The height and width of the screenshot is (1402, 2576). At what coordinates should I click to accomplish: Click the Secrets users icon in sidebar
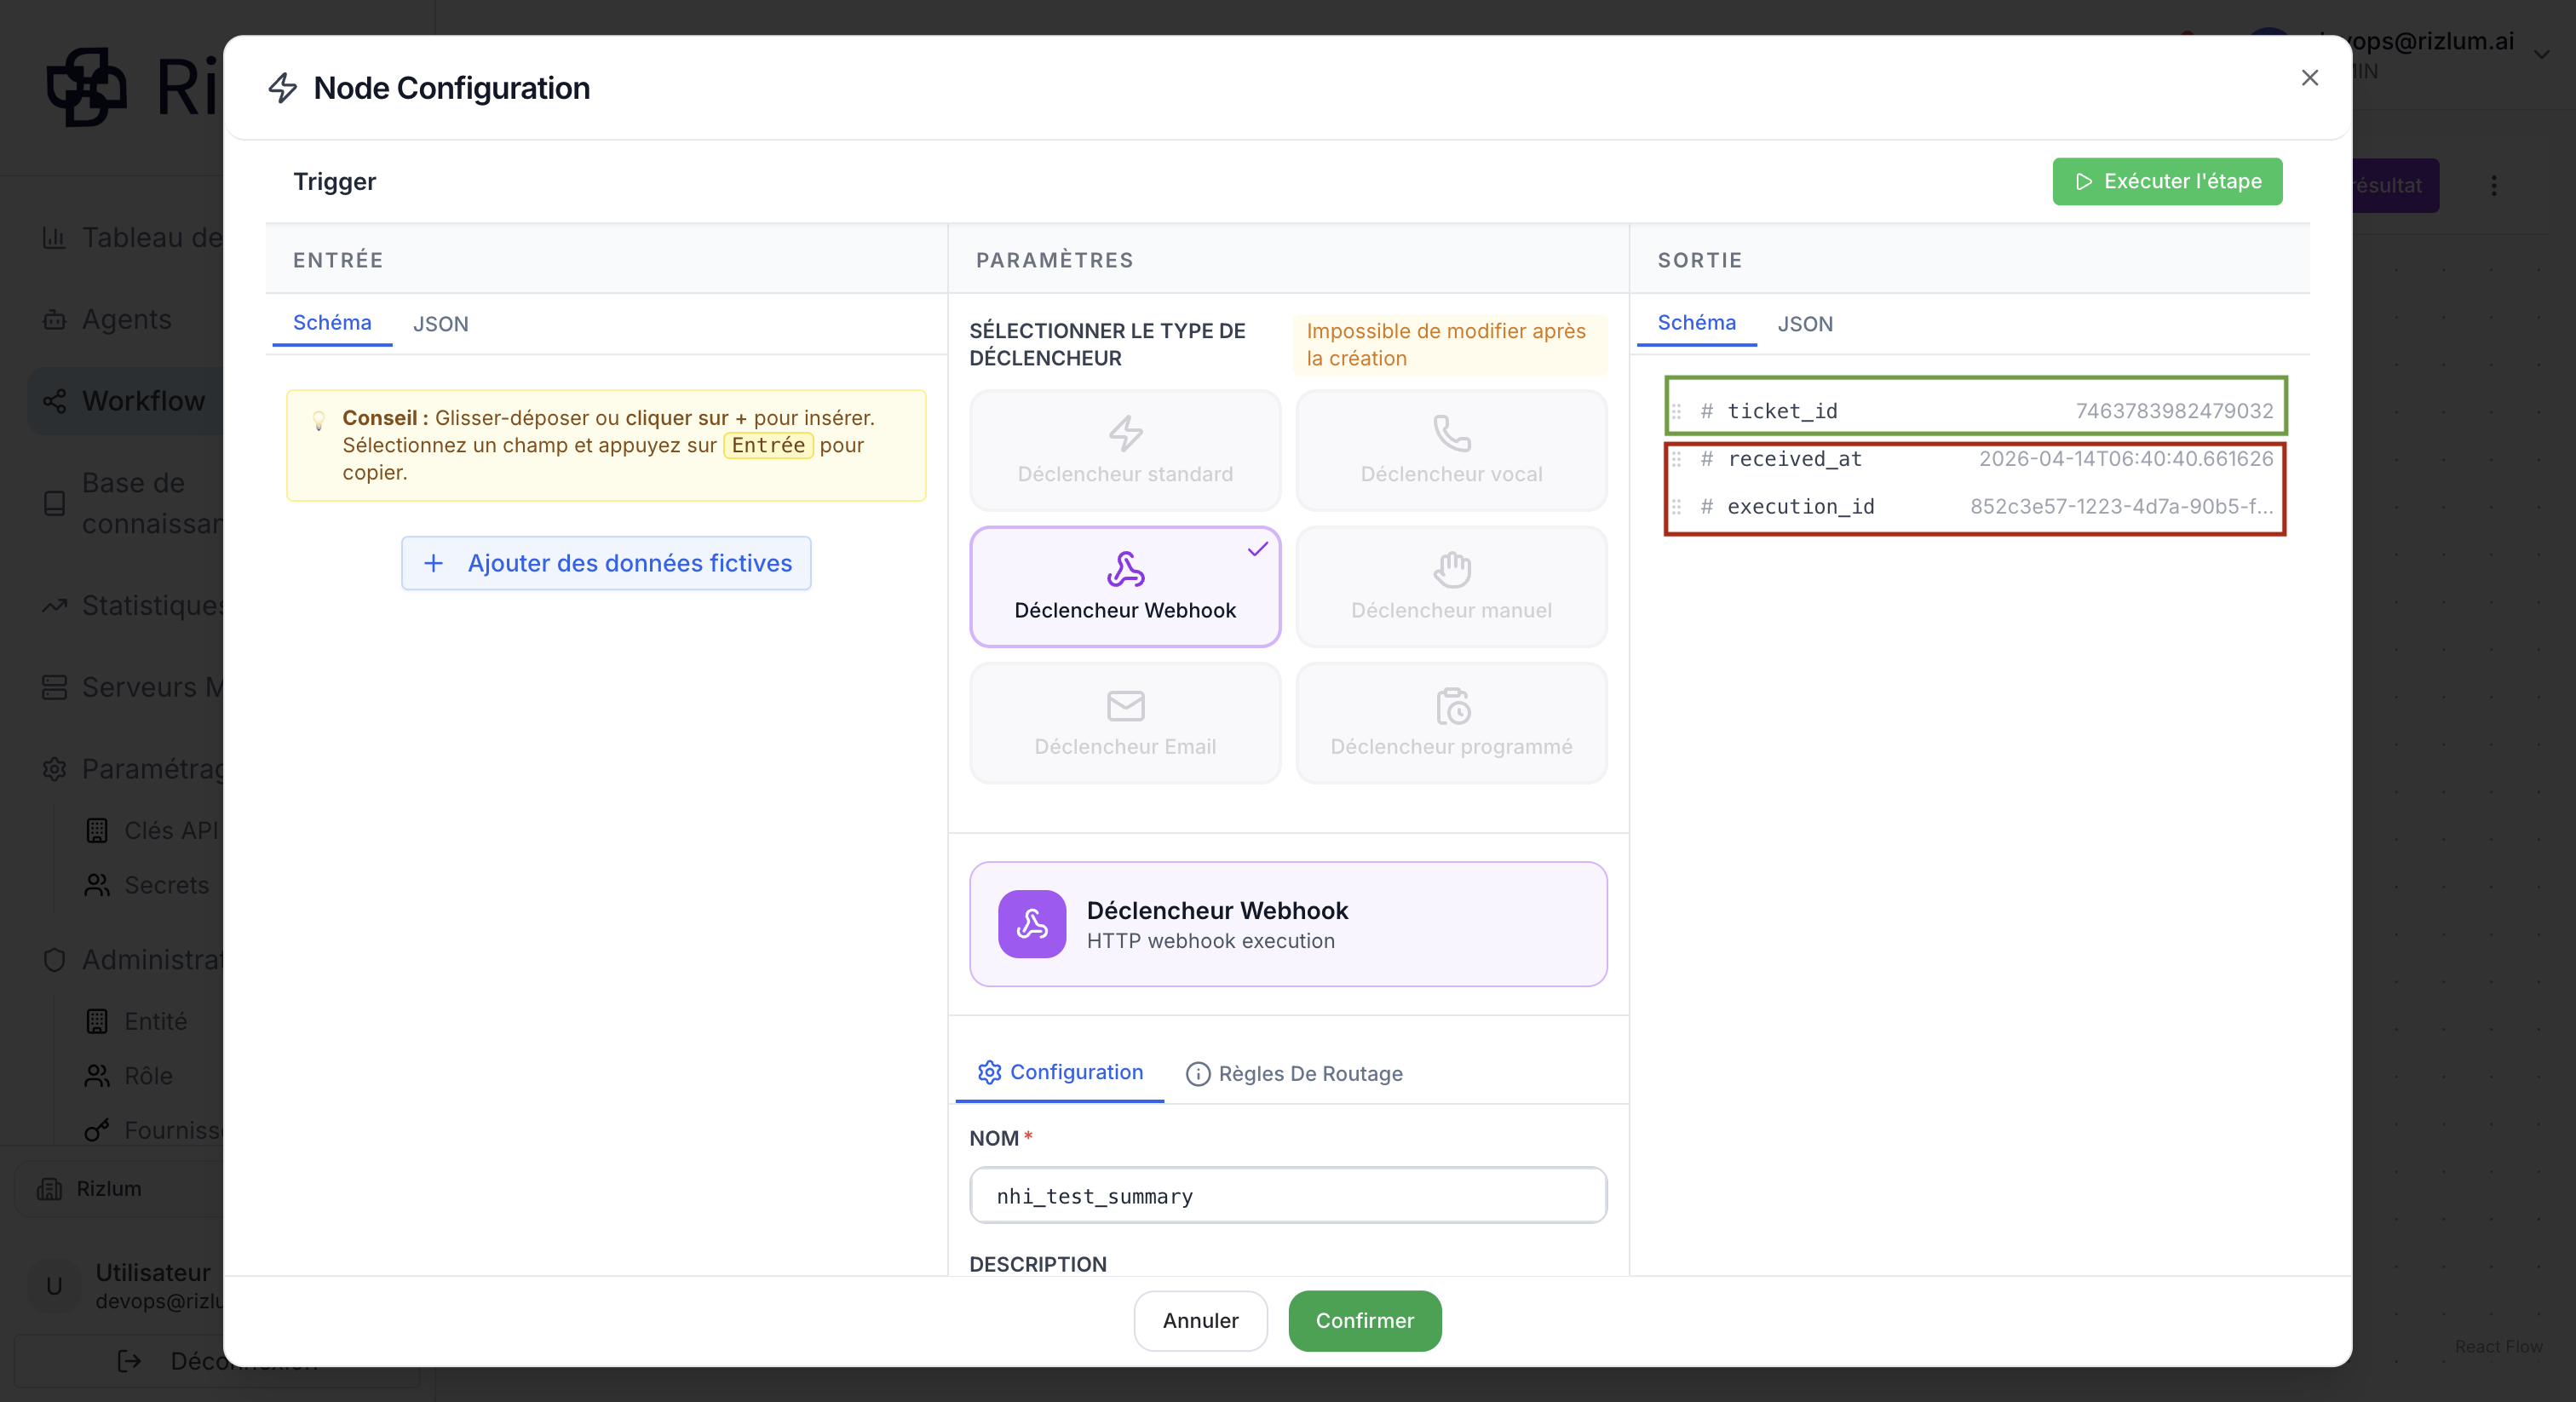pyautogui.click(x=97, y=885)
